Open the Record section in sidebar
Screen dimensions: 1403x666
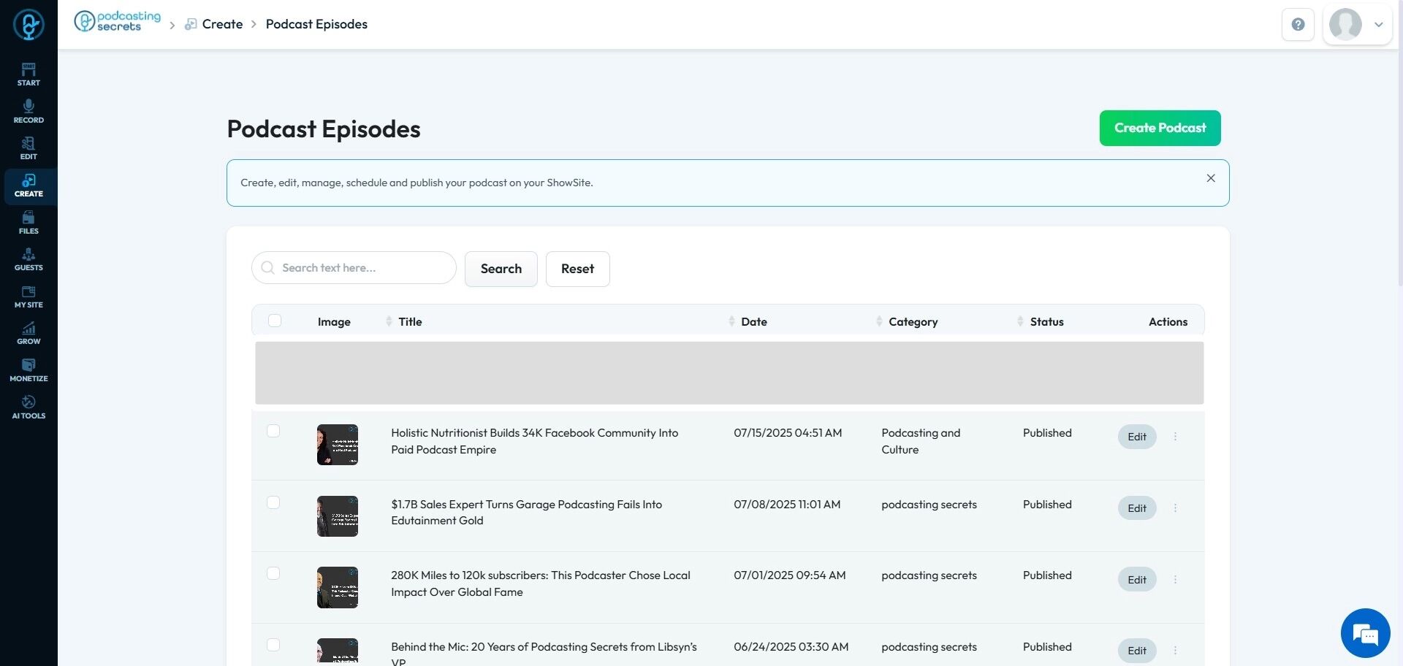tap(28, 112)
